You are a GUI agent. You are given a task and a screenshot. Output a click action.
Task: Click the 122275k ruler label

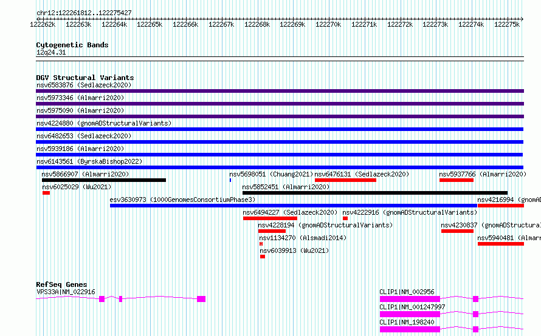507,24
